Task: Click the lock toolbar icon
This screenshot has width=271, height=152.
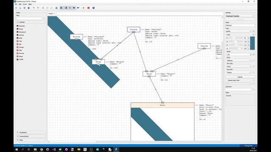Action: (x=56, y=8)
